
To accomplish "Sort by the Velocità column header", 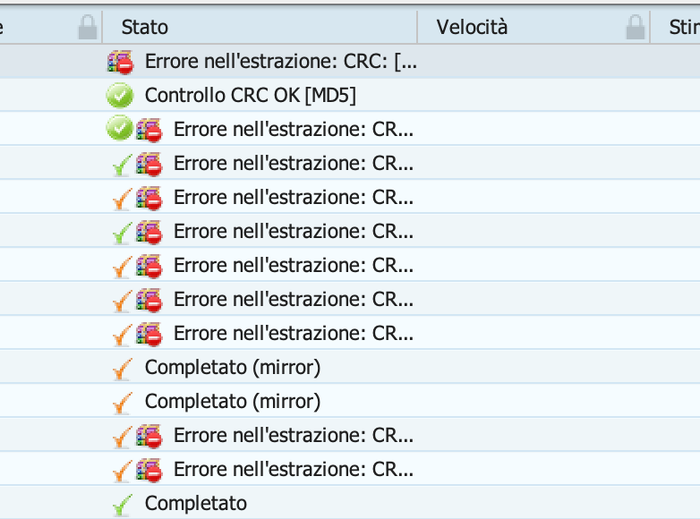I will (472, 27).
